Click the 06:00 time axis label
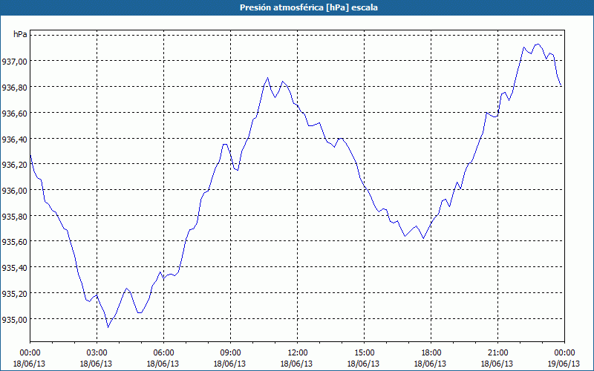The width and height of the screenshot is (594, 371). [163, 353]
